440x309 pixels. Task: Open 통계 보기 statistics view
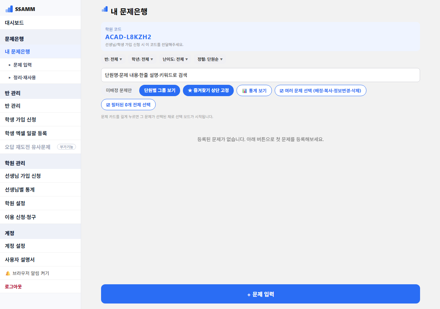254,90
